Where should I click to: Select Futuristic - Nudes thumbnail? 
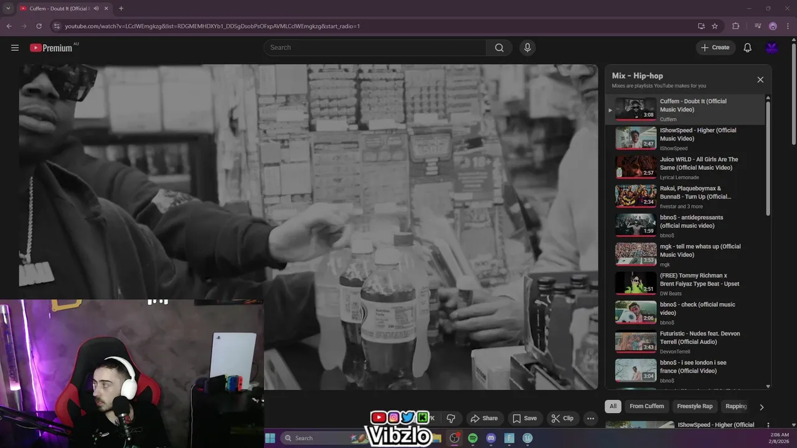(636, 342)
